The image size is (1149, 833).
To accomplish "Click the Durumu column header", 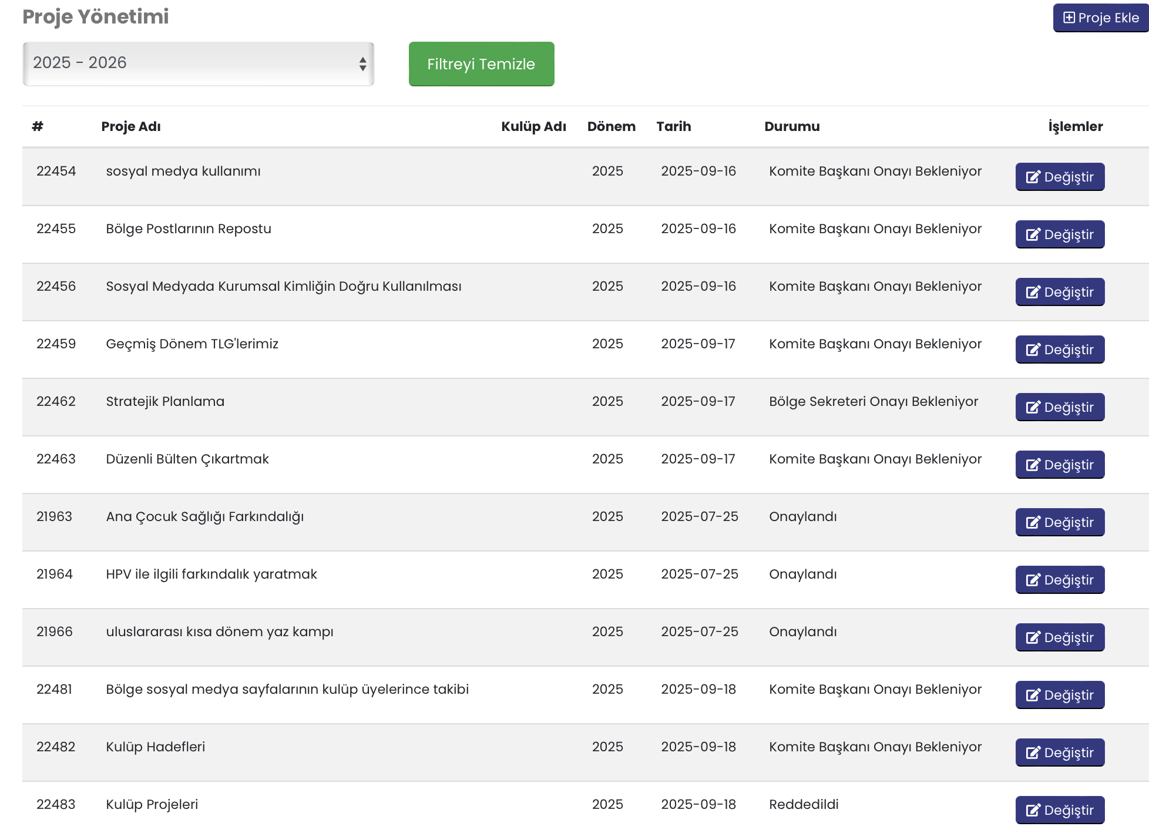I will (791, 126).
